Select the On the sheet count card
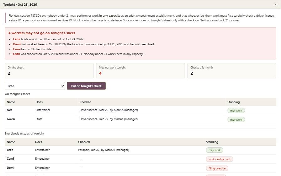The image size is (281, 176). (49, 71)
